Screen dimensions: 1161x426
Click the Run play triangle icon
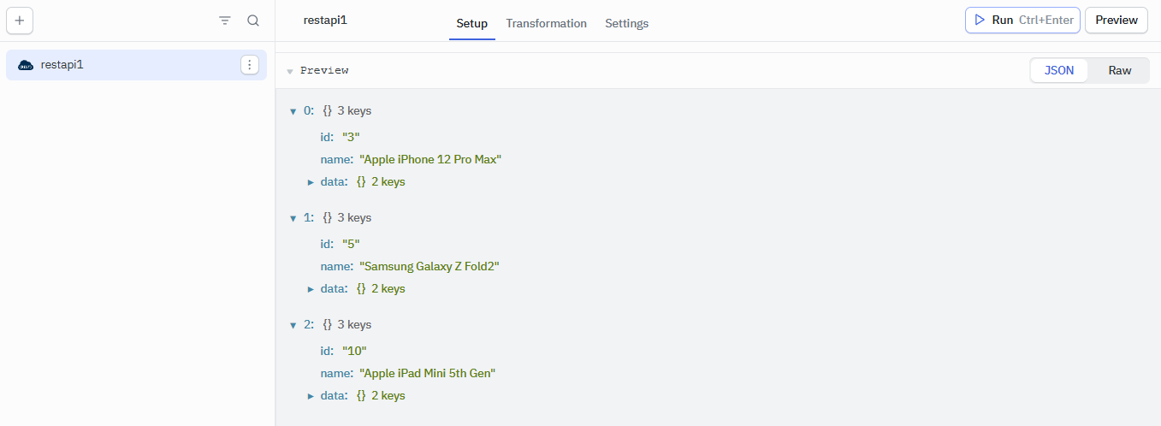click(980, 20)
